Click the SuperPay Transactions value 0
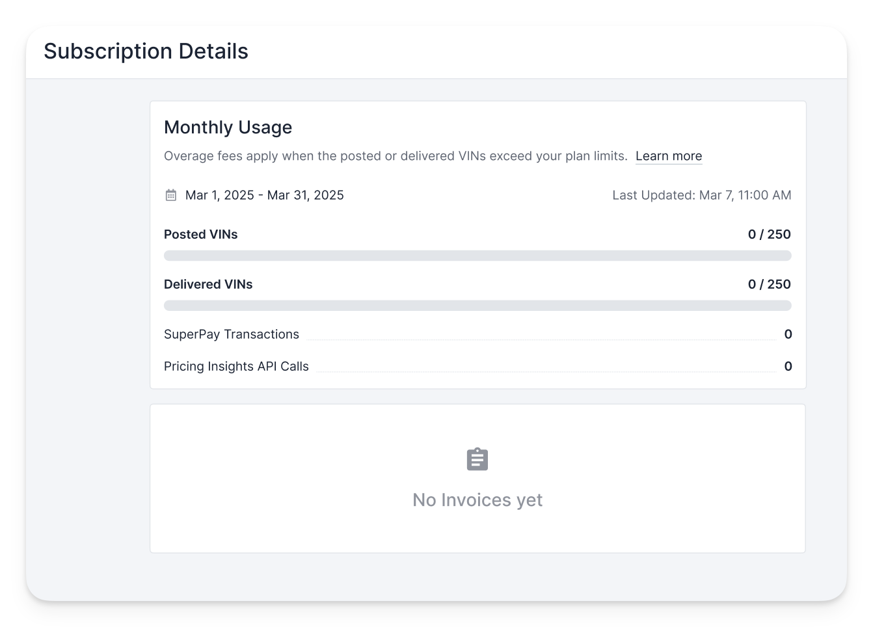This screenshot has width=873, height=627. click(788, 334)
